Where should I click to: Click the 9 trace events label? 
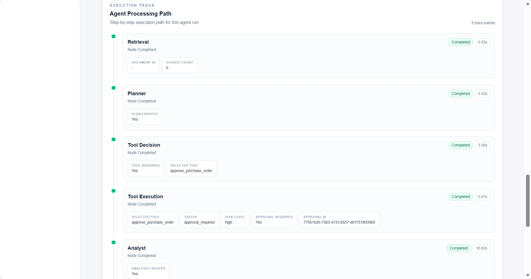483,23
